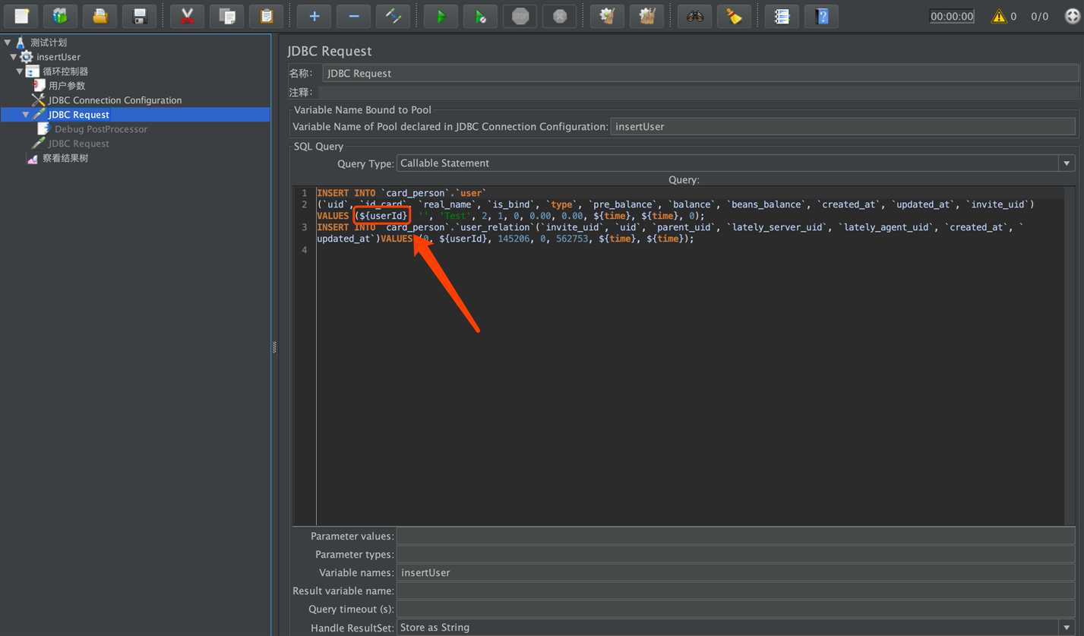Image resolution: width=1084 pixels, height=636 pixels.
Task: Paste element using clipboard toolbar icon
Action: [x=266, y=16]
